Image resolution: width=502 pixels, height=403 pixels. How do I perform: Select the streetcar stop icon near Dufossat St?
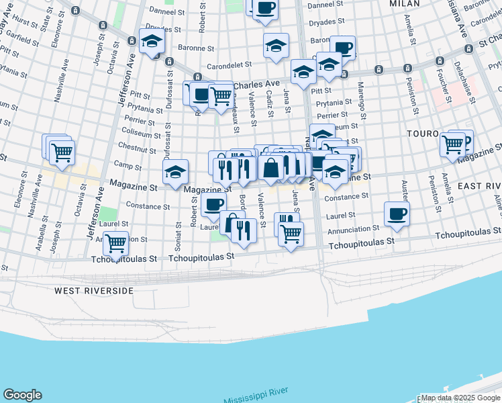[169, 61]
